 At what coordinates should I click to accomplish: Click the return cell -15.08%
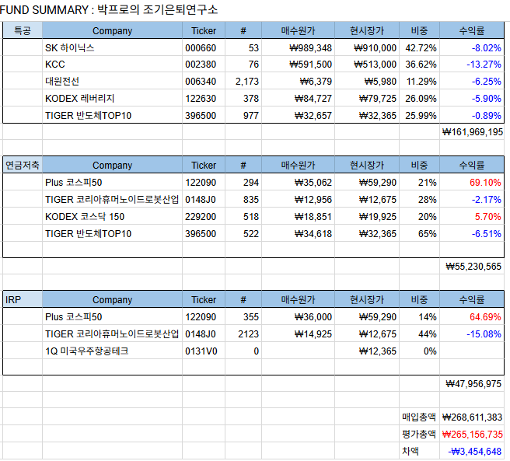472,334
